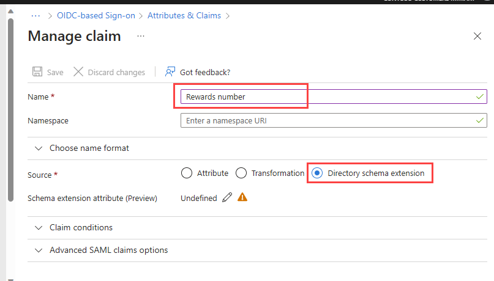This screenshot has height=281, width=494.
Task: Select the Transformation source radio button
Action: pos(241,173)
